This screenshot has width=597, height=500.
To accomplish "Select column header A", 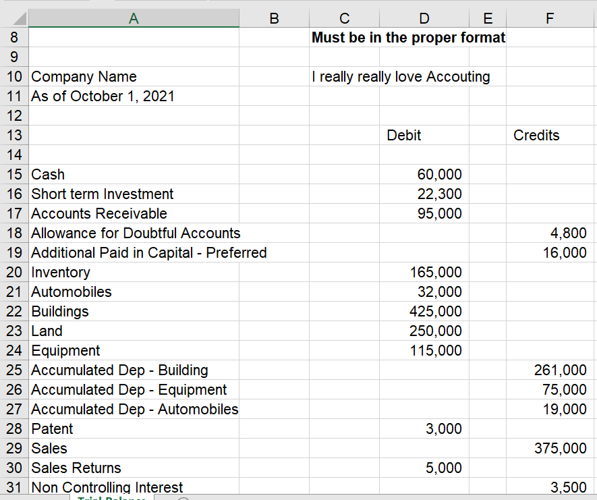I will pos(133,18).
